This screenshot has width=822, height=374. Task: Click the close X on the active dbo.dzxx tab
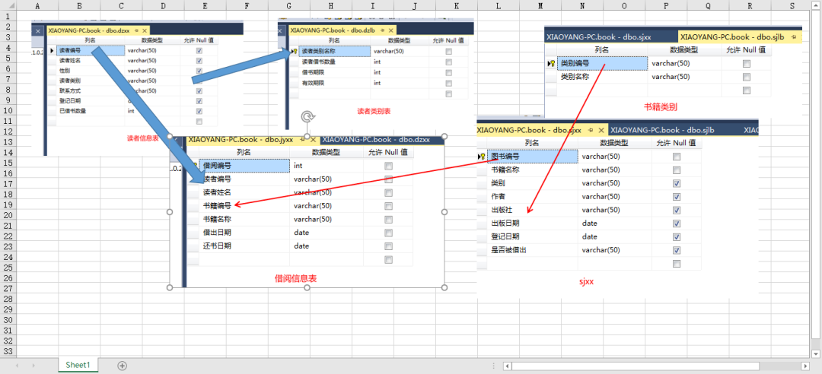pyautogui.click(x=144, y=30)
